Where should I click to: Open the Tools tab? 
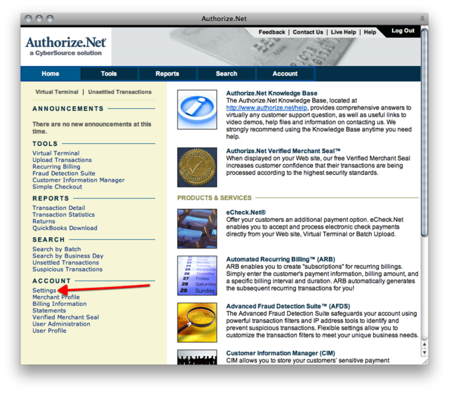coord(109,74)
